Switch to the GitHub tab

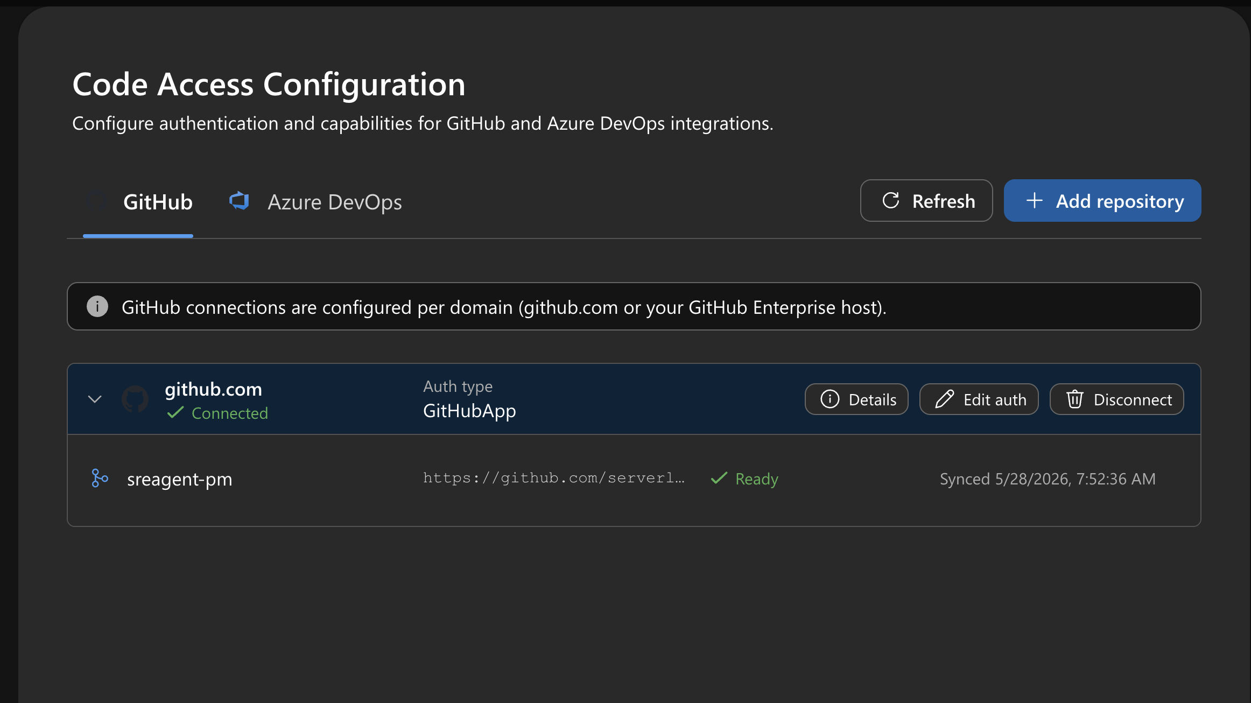(138, 202)
